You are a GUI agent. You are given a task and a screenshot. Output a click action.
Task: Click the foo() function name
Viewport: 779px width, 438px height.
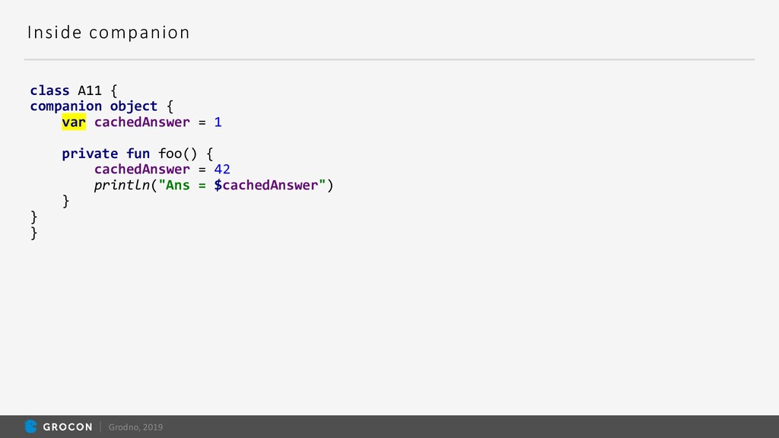point(178,154)
